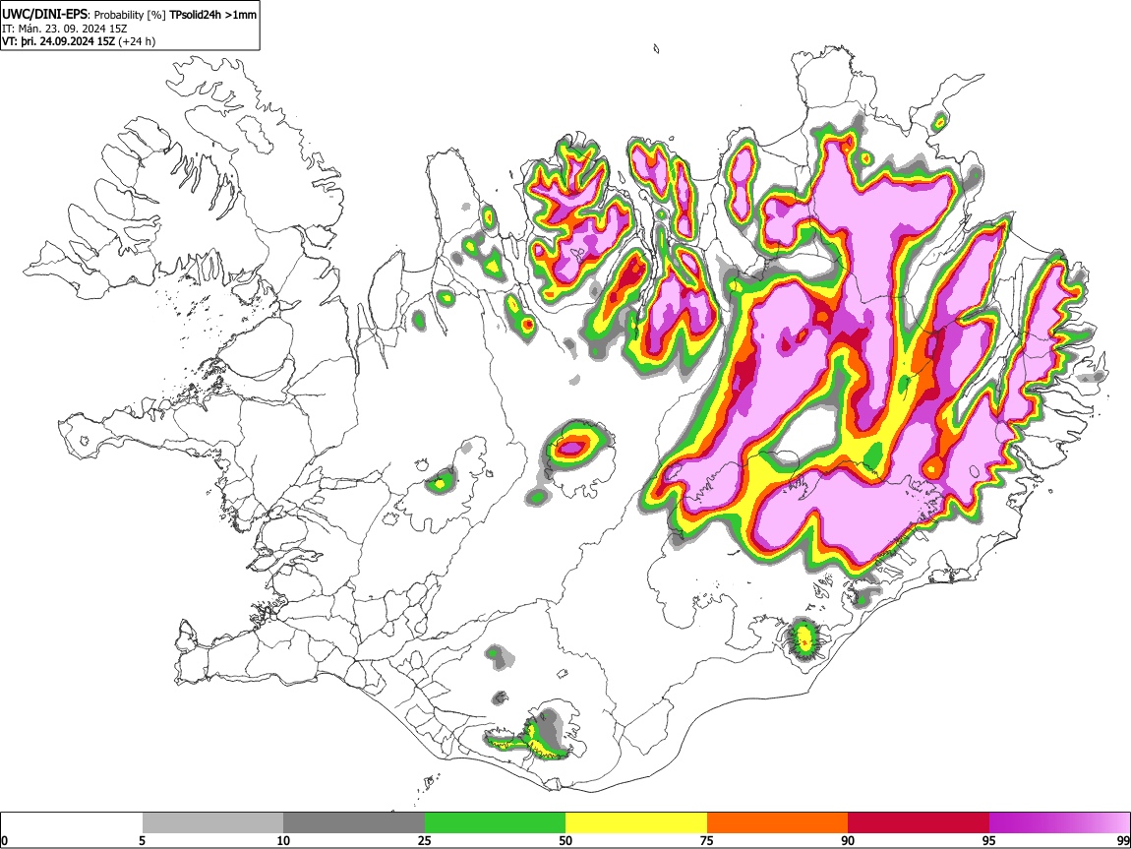Click the legend tick label '5'
Screen dimensions: 1131x849
point(142,840)
